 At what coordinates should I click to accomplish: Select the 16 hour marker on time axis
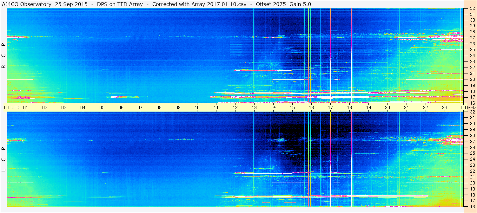[311, 107]
